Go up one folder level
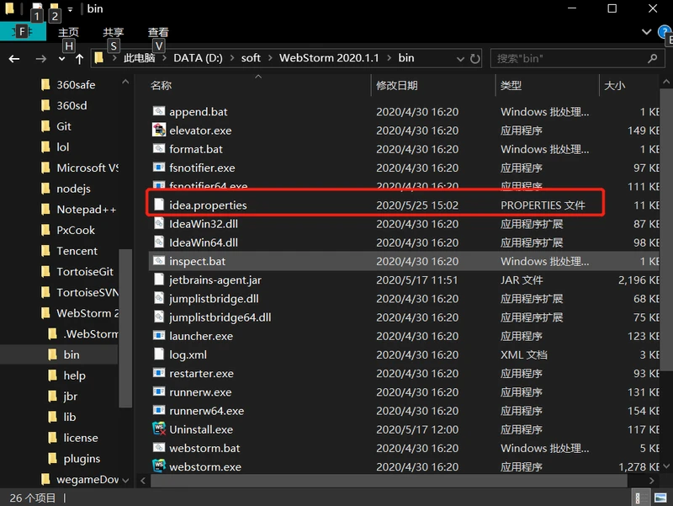 point(79,58)
